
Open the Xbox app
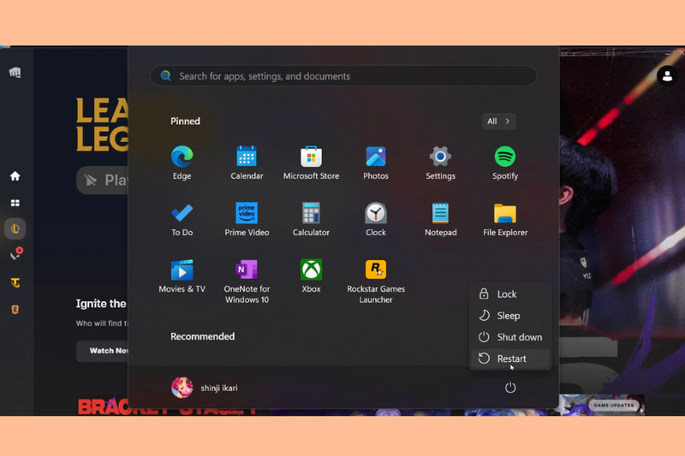tap(311, 275)
